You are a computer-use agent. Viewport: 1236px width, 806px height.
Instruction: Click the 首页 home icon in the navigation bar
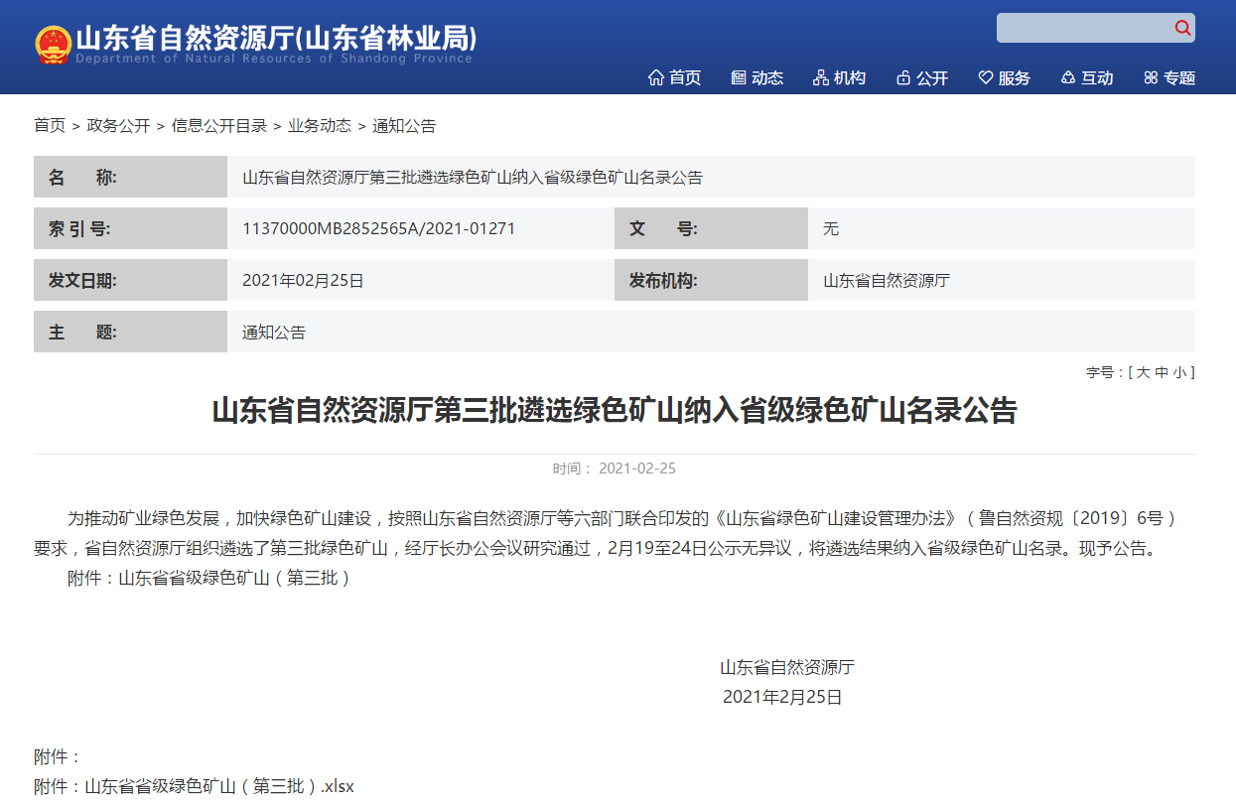[654, 76]
